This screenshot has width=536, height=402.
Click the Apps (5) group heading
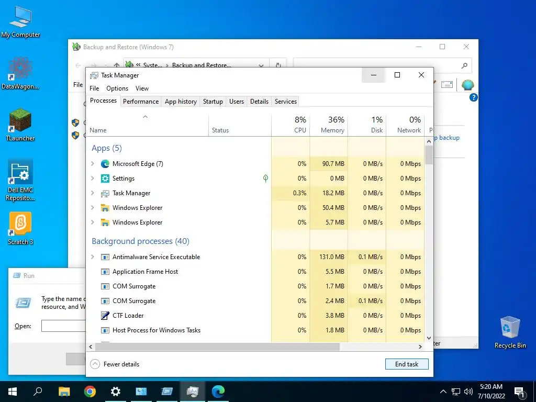click(107, 148)
